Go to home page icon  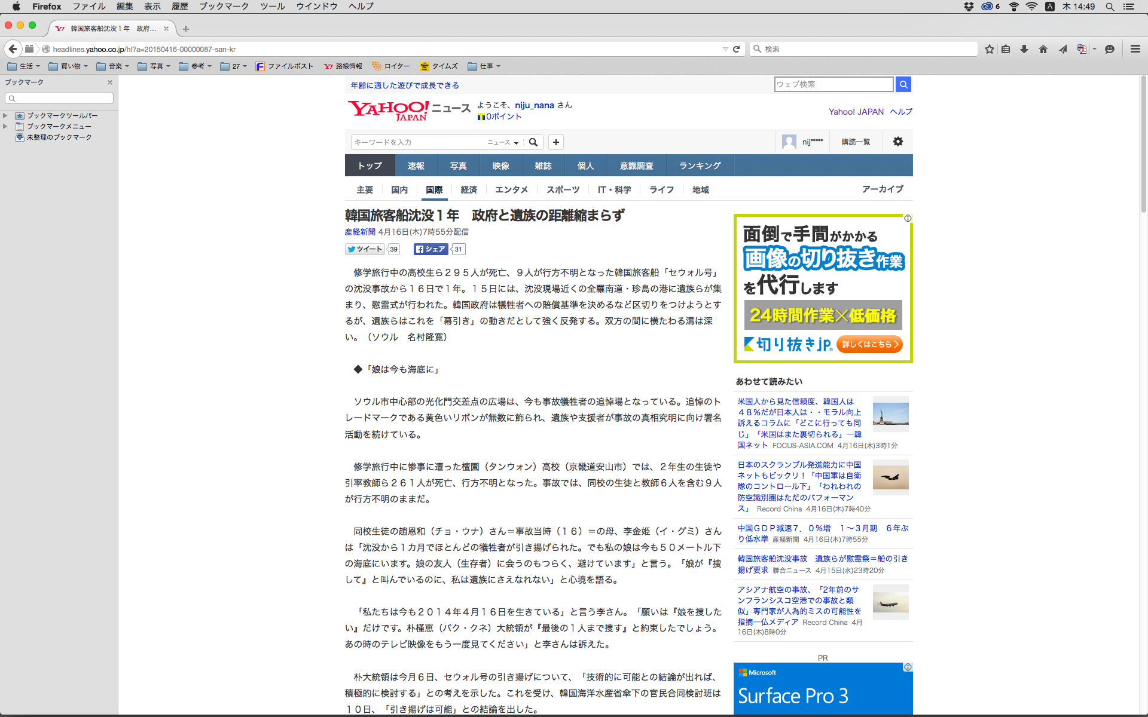1043,49
